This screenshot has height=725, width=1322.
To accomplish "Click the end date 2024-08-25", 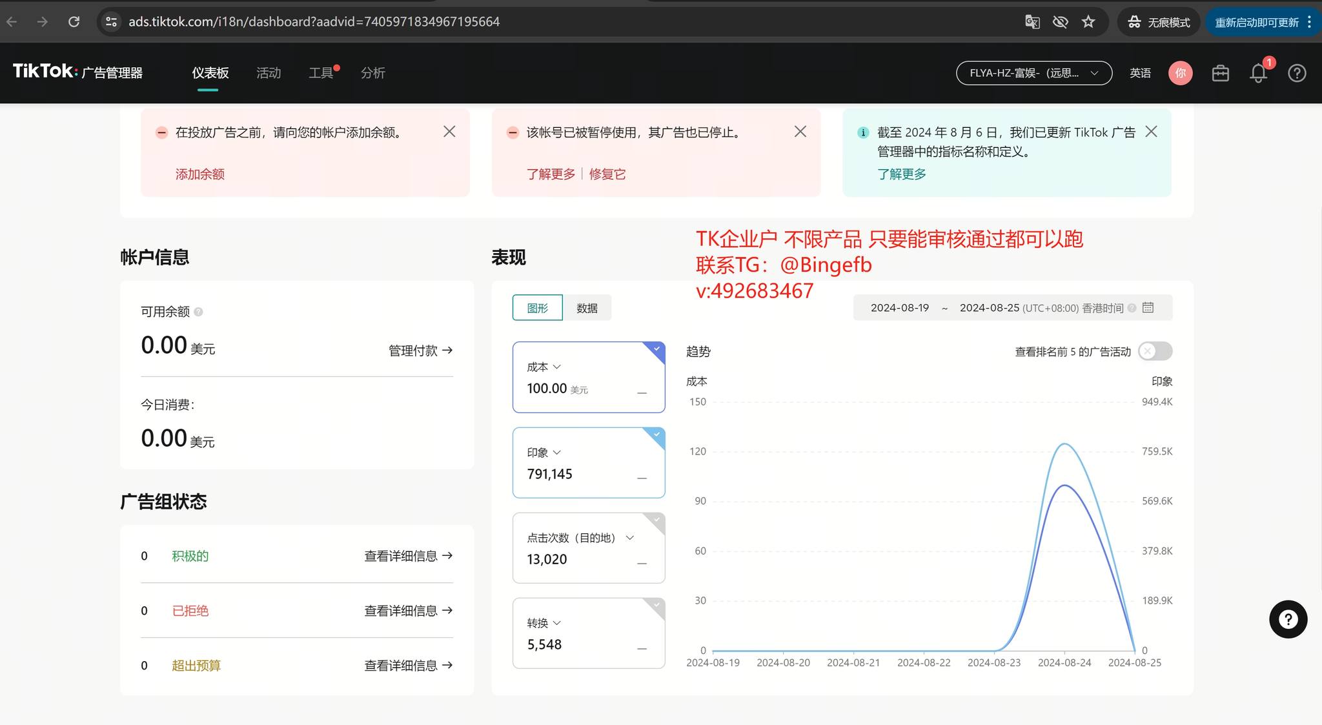I will 989,308.
